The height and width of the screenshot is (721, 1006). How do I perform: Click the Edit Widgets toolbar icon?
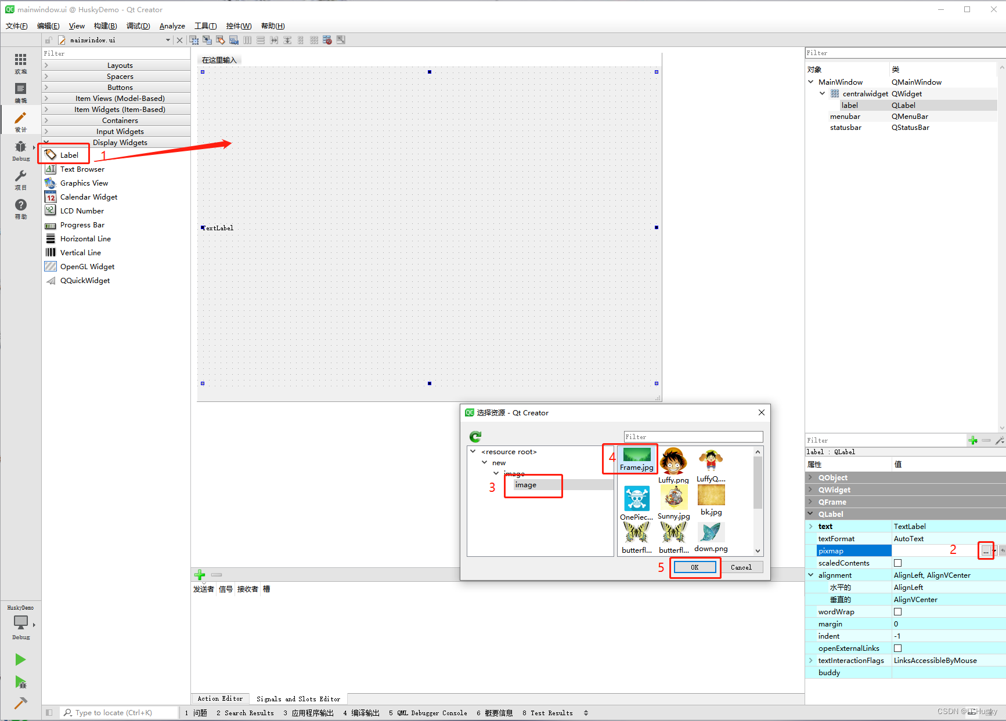(194, 40)
